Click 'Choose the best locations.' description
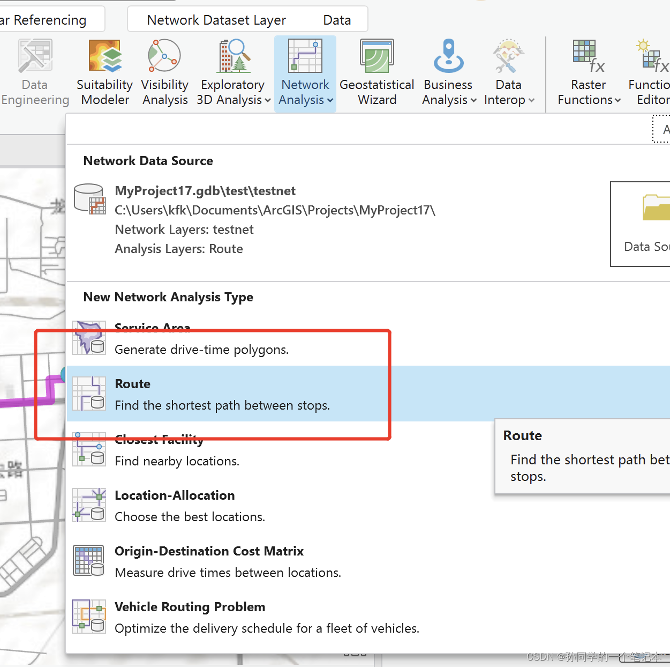The image size is (670, 667). (x=190, y=517)
